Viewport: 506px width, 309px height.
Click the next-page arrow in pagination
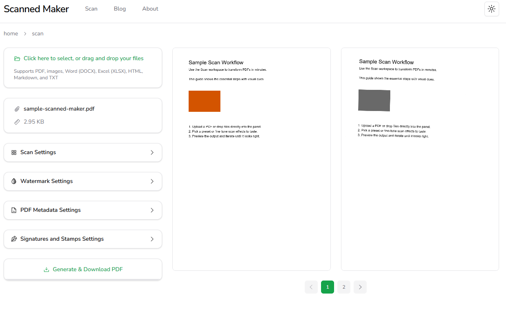pyautogui.click(x=360, y=287)
